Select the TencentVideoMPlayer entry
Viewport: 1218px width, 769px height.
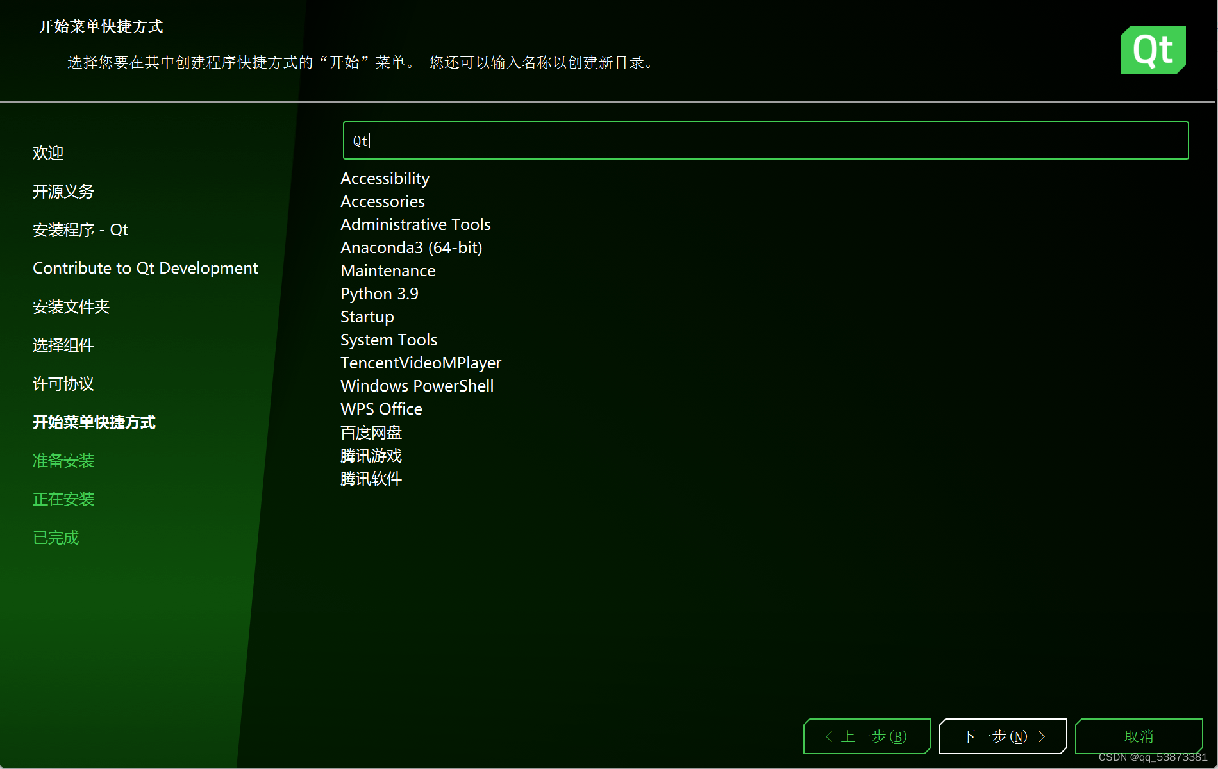[421, 363]
